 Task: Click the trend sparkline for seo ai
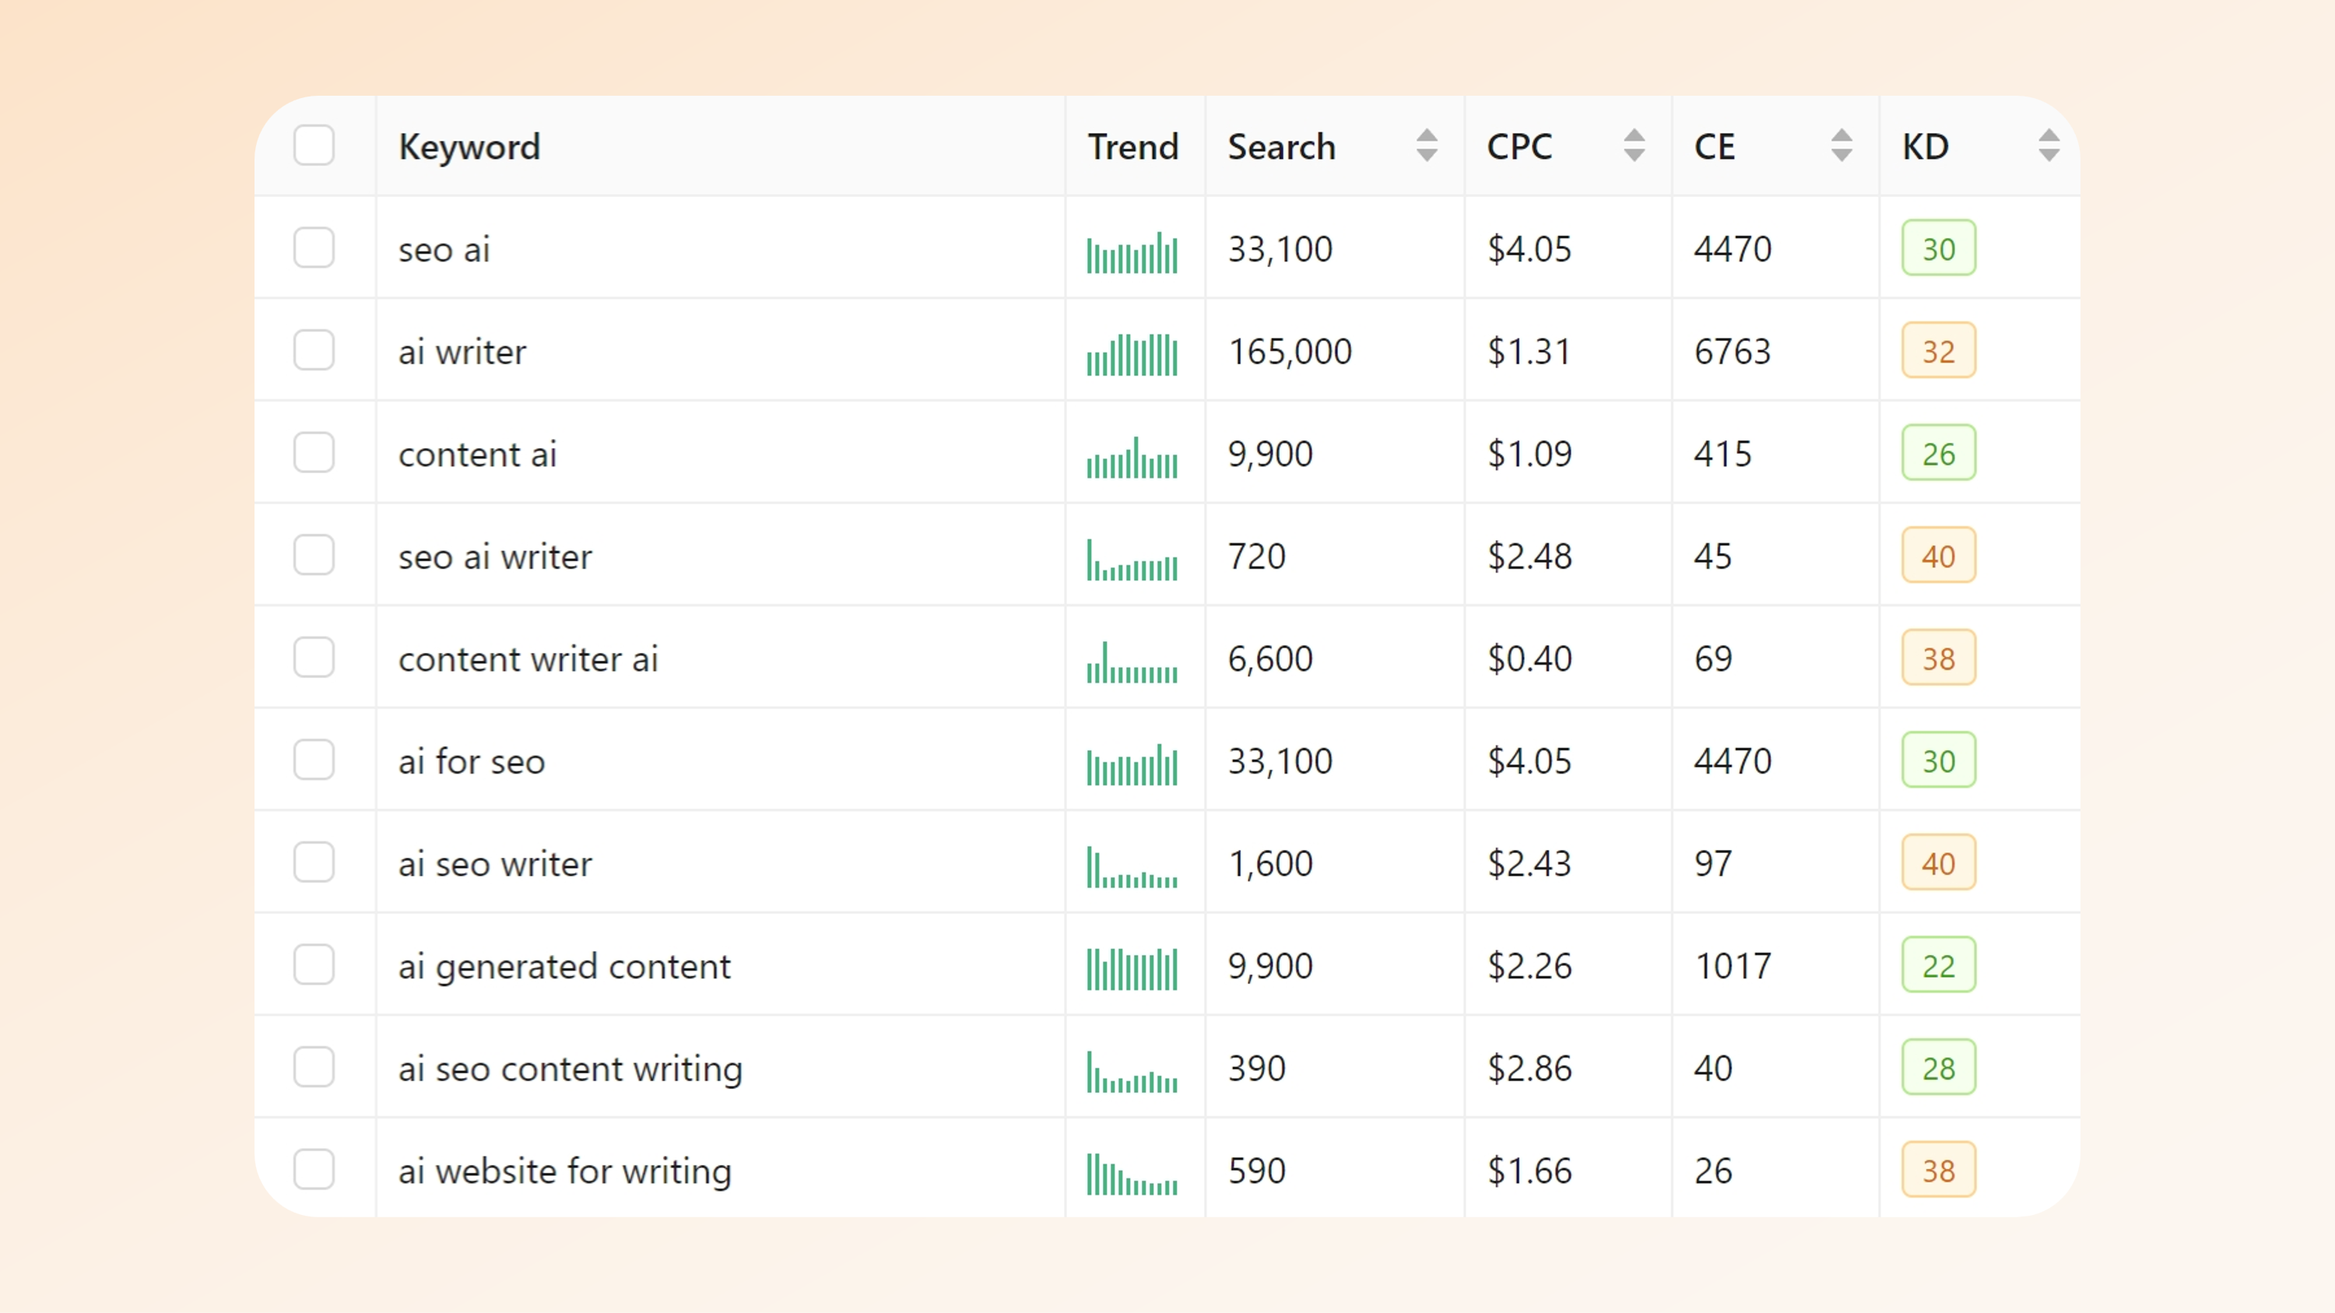coord(1132,252)
